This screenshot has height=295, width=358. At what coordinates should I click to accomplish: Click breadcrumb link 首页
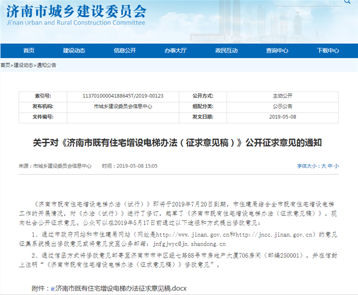tap(5, 65)
